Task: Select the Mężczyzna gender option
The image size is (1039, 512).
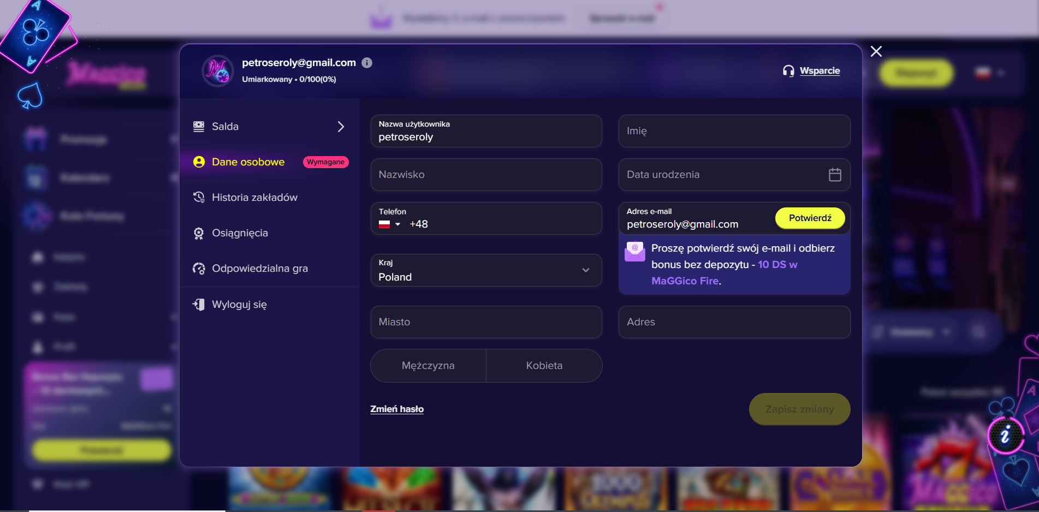Action: tap(428, 366)
